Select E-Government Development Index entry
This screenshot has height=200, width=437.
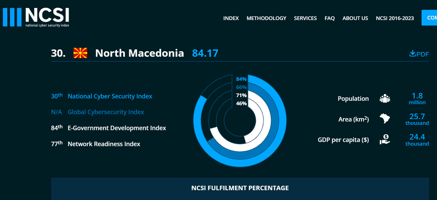coord(117,128)
